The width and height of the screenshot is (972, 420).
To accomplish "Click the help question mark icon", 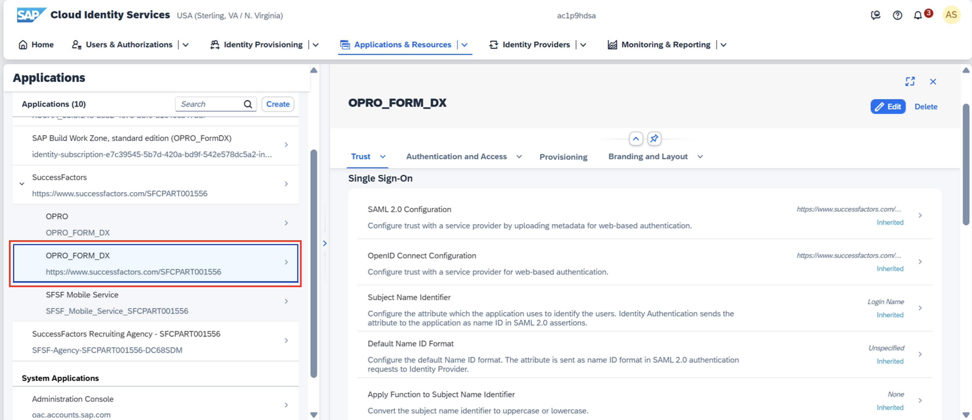I will pos(897,15).
